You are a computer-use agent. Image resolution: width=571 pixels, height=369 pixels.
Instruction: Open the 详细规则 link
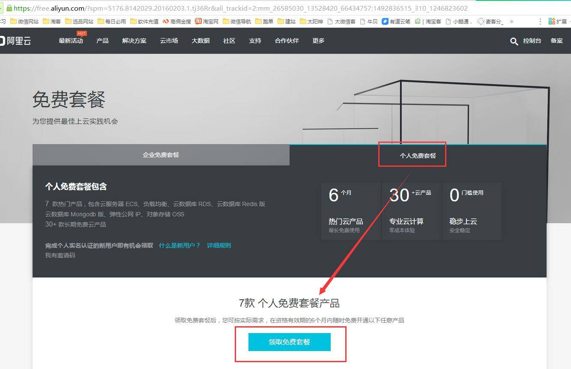click(x=219, y=245)
